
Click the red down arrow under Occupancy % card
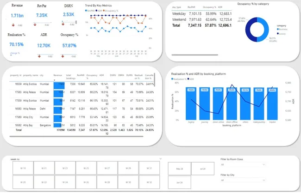[x=63, y=56]
